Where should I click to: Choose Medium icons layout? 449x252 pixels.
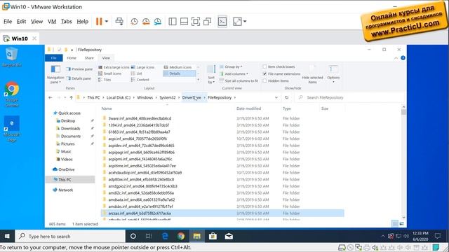pos(177,67)
